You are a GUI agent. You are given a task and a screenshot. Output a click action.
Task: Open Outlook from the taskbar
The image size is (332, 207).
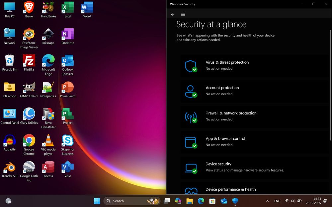[224, 201]
